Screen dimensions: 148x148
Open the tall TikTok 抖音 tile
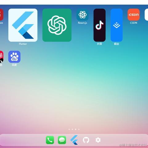100,25
